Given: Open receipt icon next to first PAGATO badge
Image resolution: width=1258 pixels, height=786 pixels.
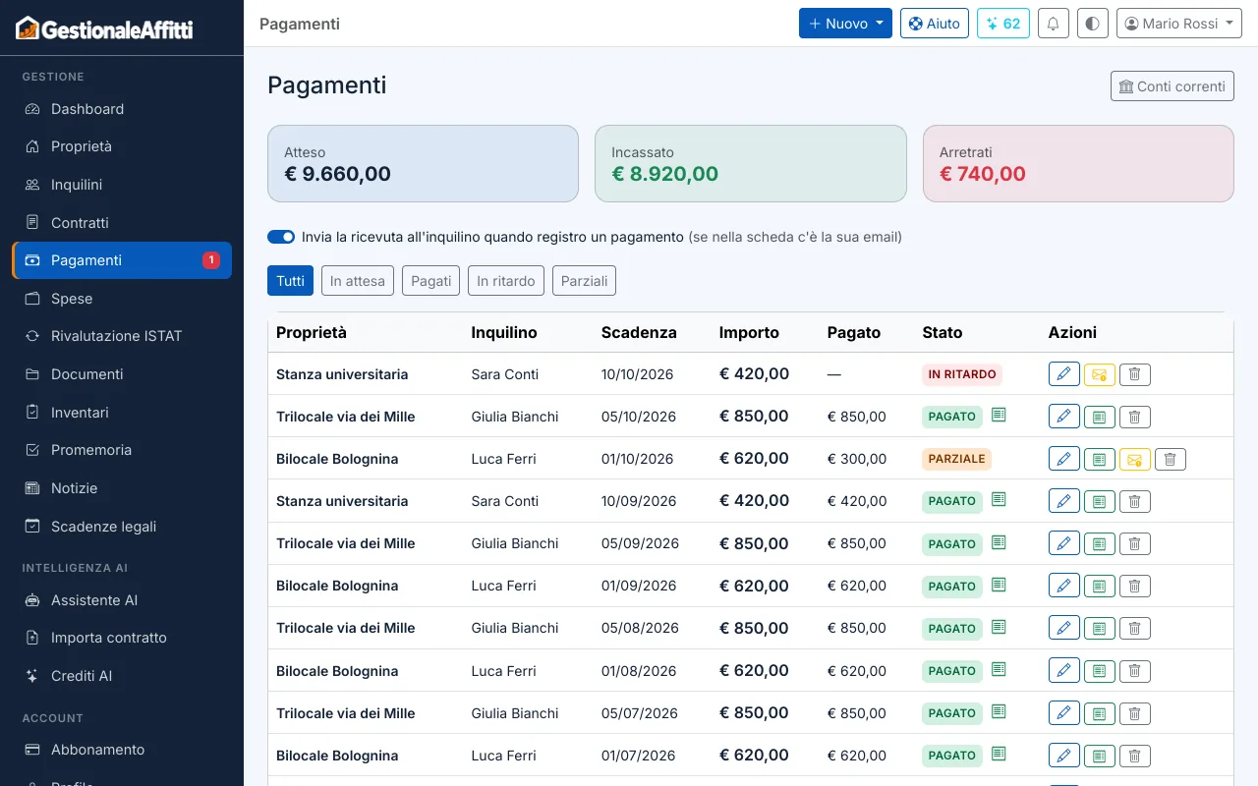Looking at the screenshot, I should click(999, 416).
